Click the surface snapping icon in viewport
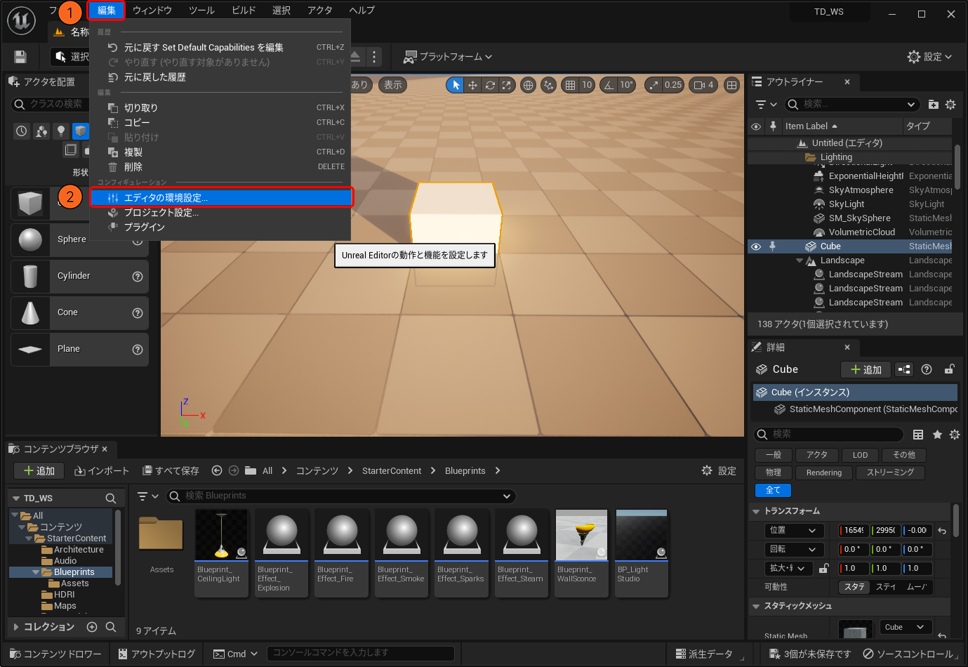The height and width of the screenshot is (667, 968). 549,85
